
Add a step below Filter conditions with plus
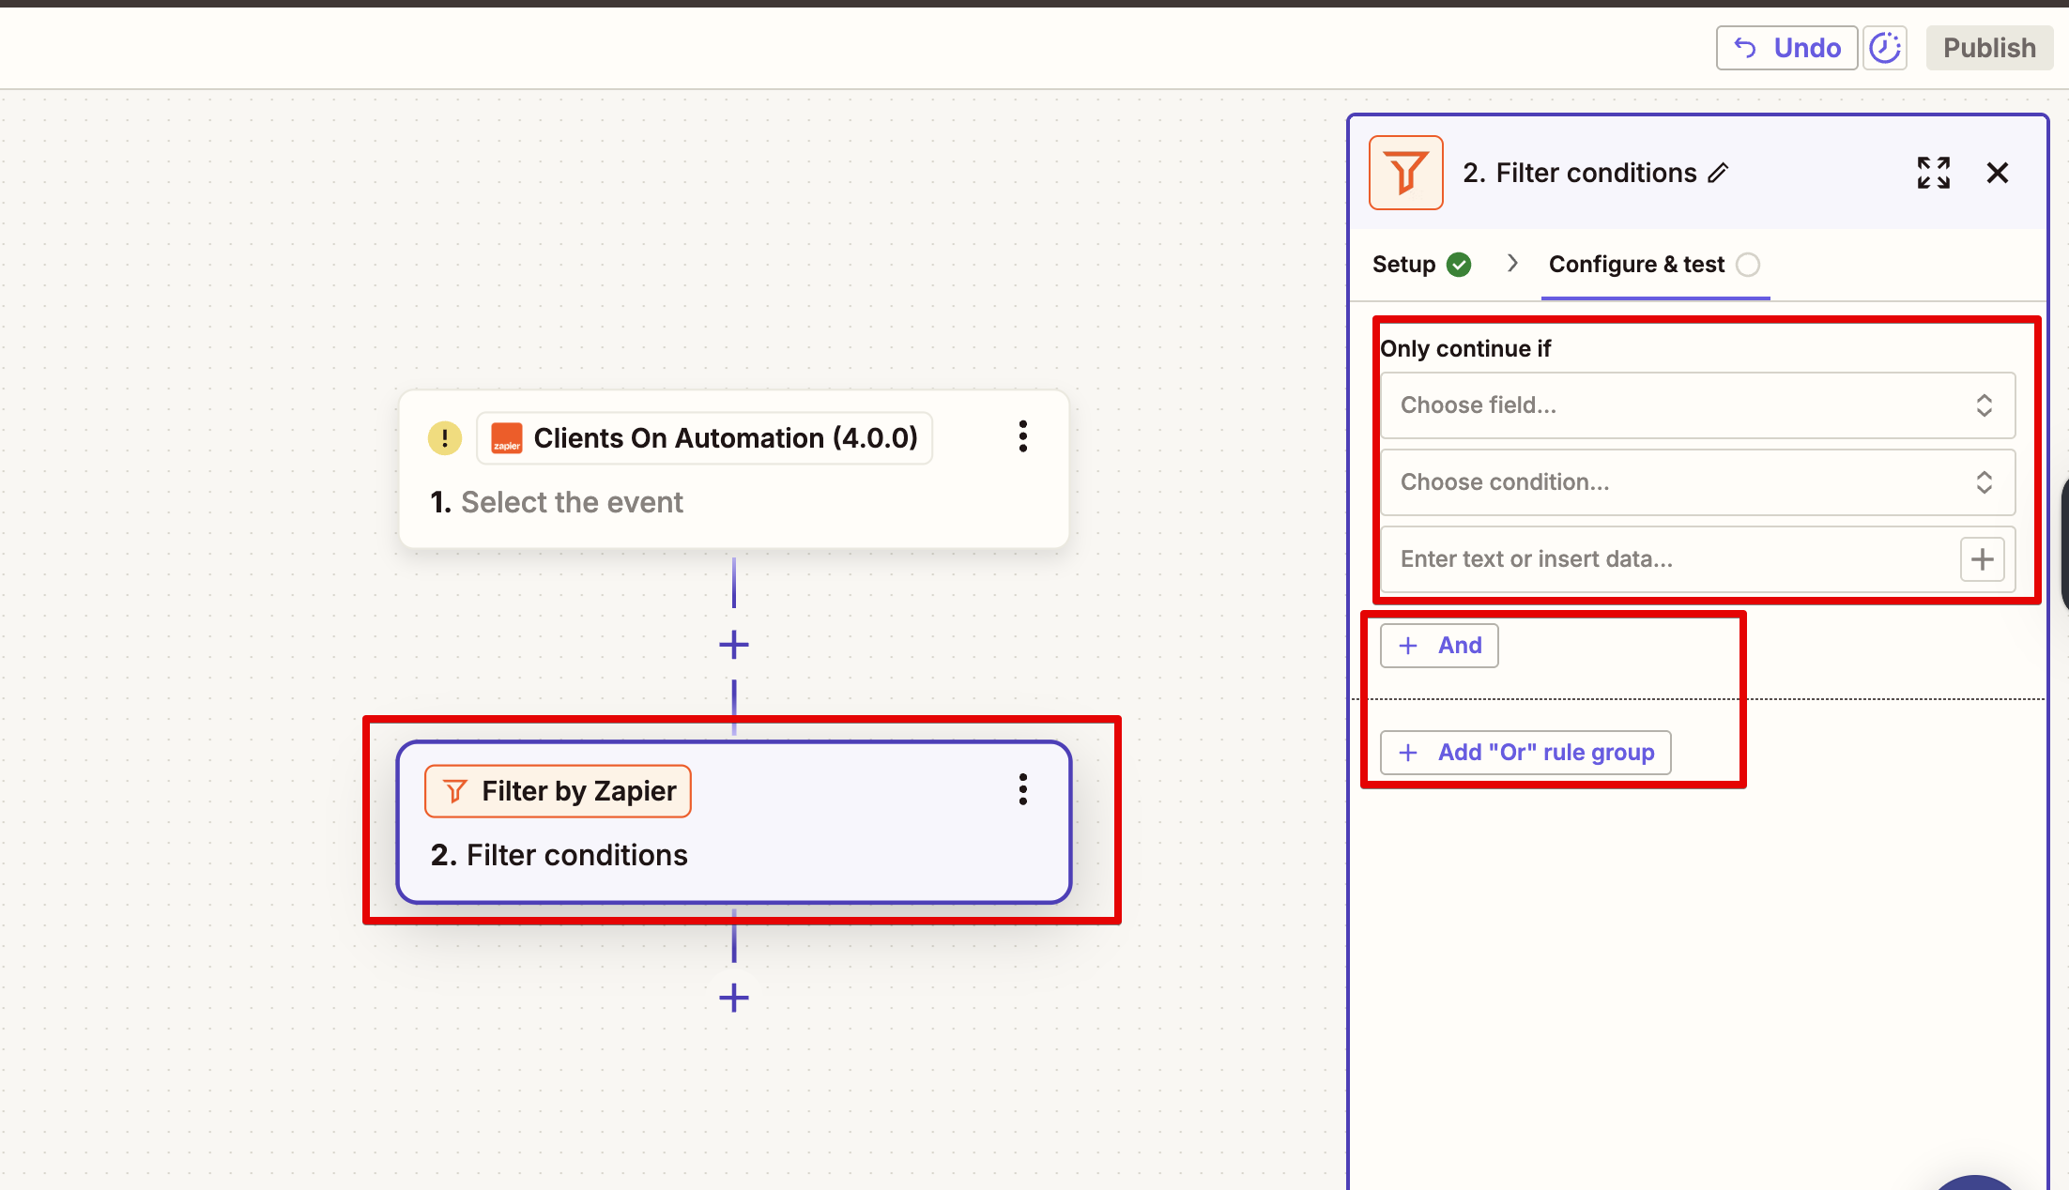[x=733, y=997]
